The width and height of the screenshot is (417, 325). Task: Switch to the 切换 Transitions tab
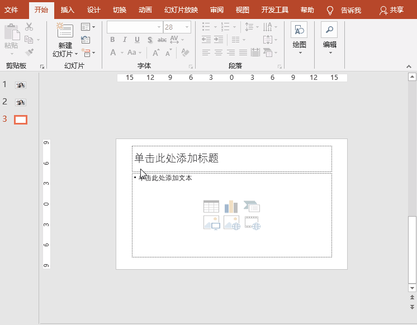[x=120, y=10]
